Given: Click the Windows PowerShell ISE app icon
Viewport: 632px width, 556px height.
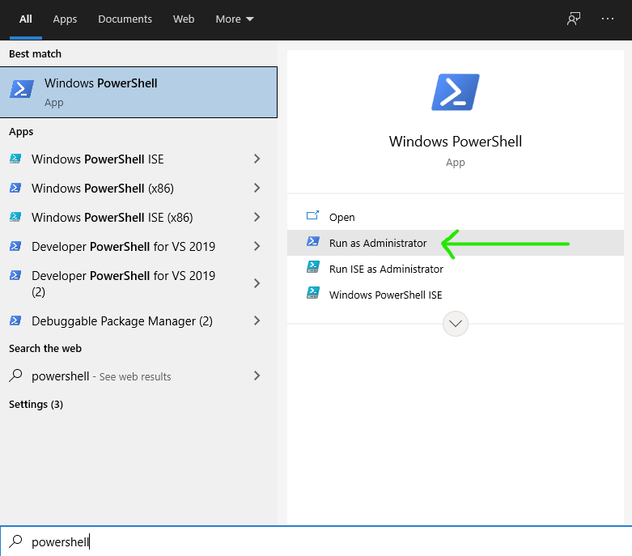Looking at the screenshot, I should (15, 159).
